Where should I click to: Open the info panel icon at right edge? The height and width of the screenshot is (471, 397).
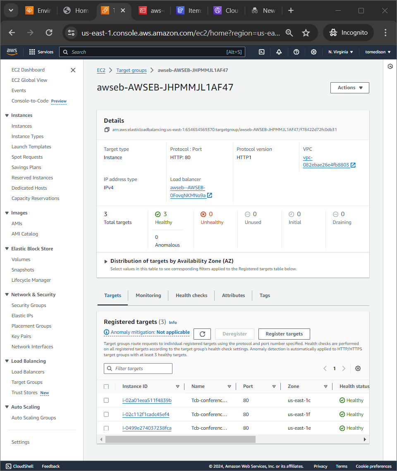390,67
